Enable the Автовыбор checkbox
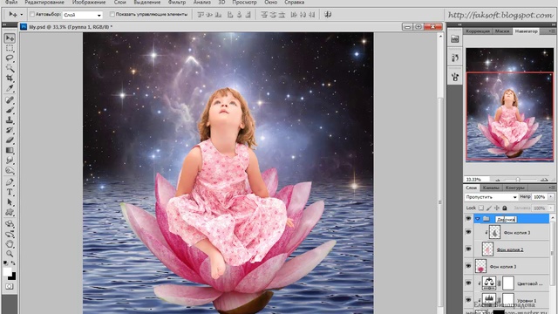 point(32,14)
